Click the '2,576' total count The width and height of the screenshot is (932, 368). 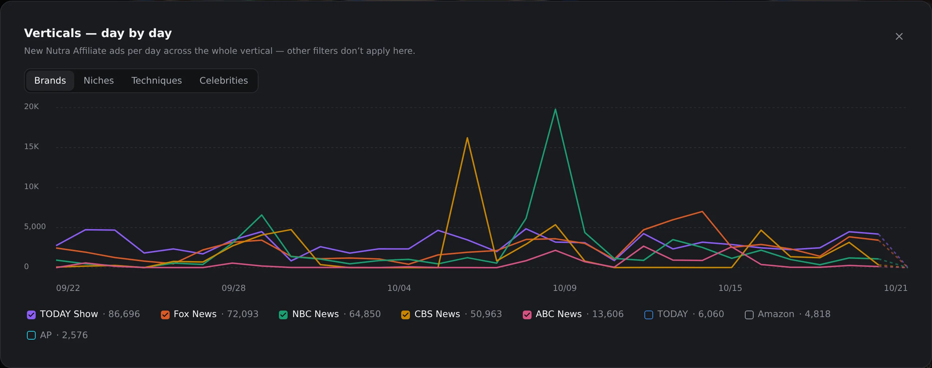[75, 335]
